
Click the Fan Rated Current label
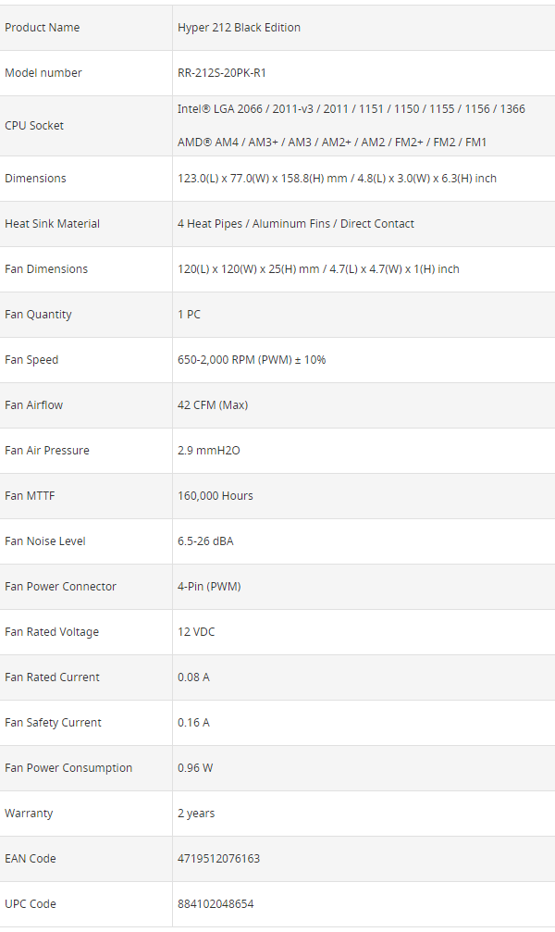[52, 677]
